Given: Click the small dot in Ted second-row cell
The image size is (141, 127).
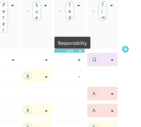Looking at the screenshot, I should 79,77.
